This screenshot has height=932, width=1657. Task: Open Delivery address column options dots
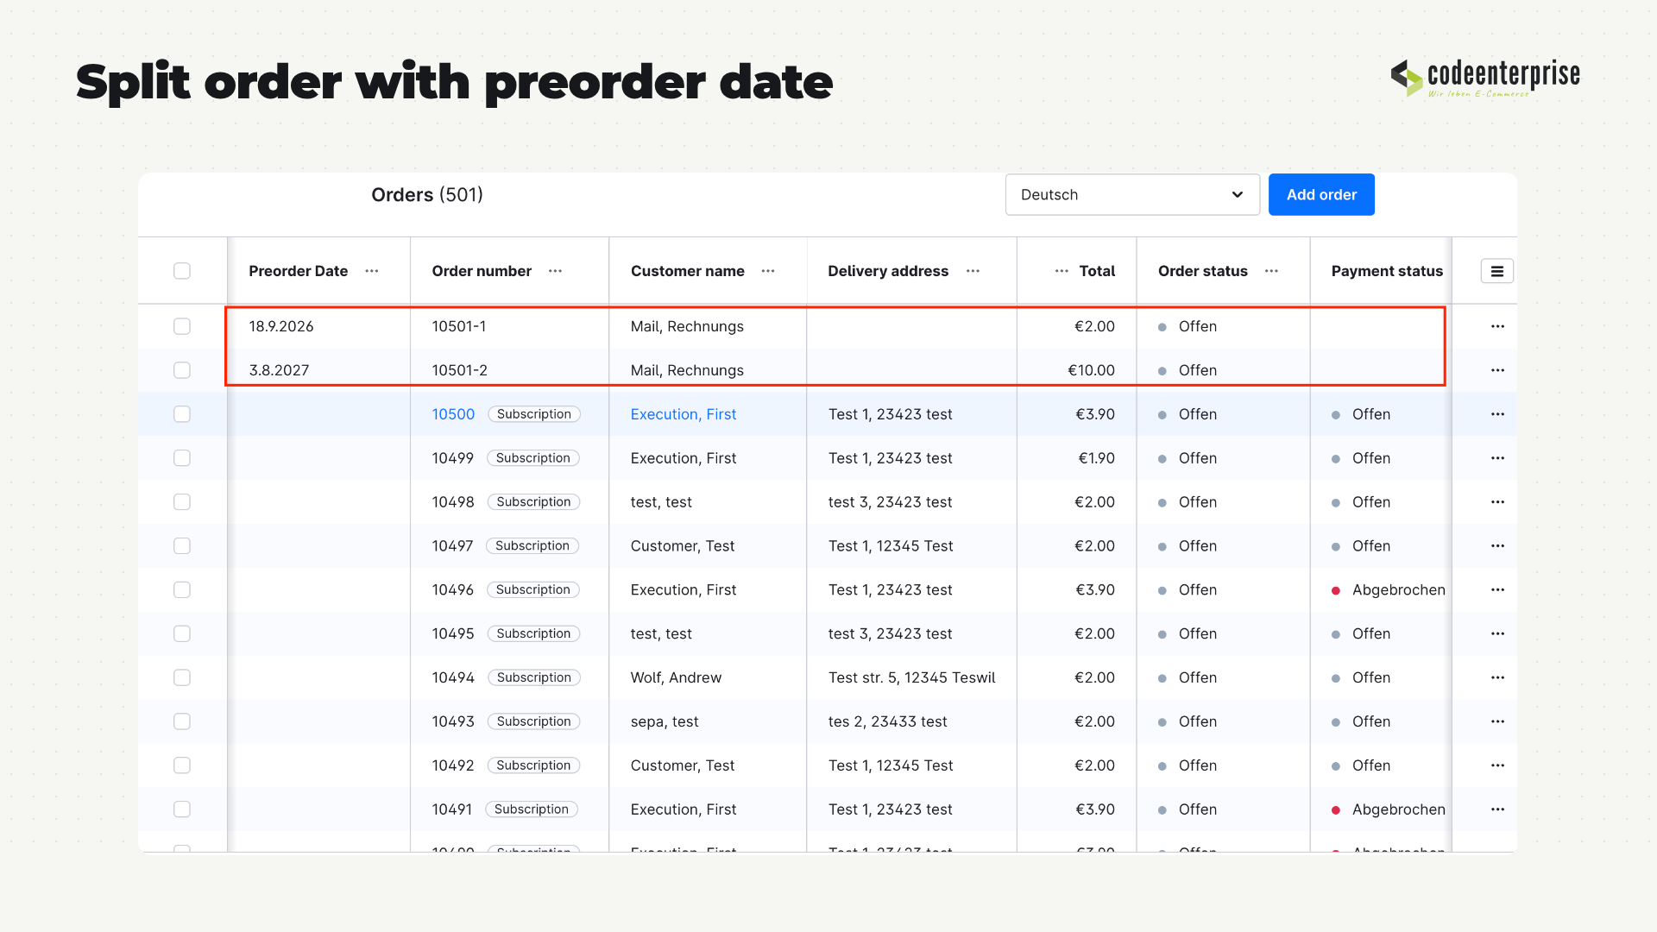point(973,271)
